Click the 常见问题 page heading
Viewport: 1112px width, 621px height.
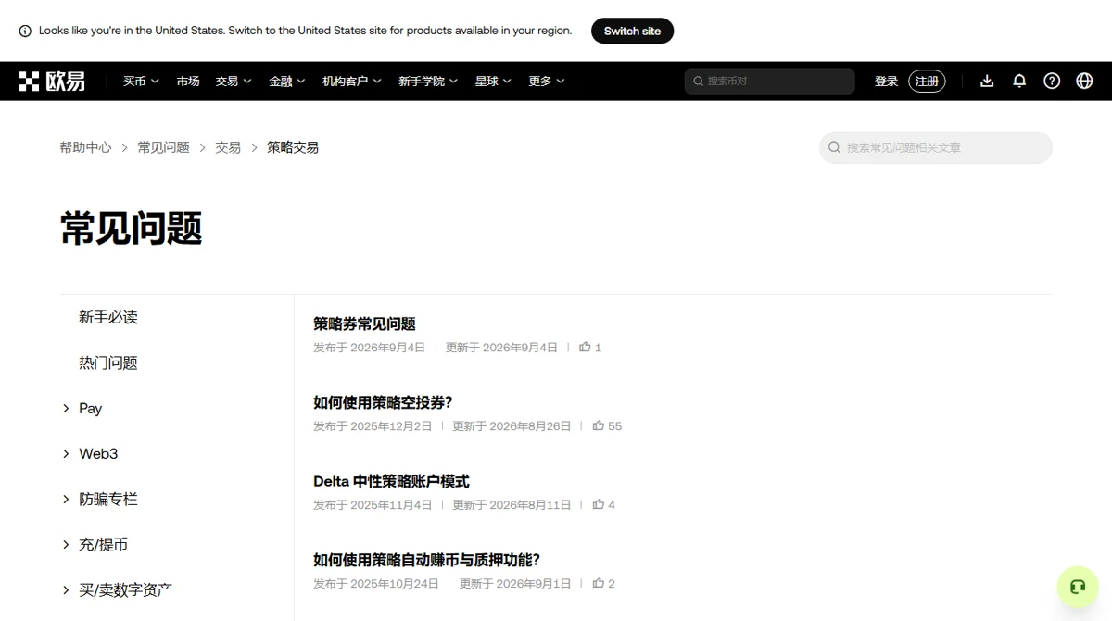(131, 228)
